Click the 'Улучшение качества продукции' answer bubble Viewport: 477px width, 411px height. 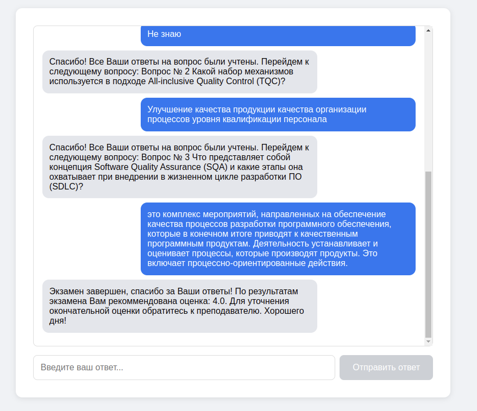(278, 115)
